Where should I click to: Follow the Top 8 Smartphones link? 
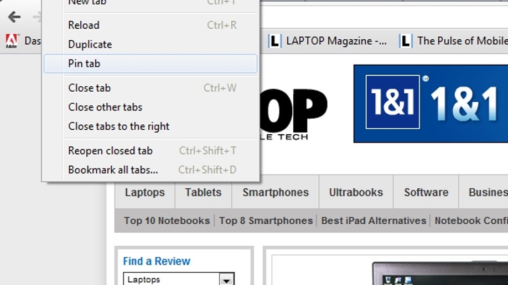tap(266, 220)
